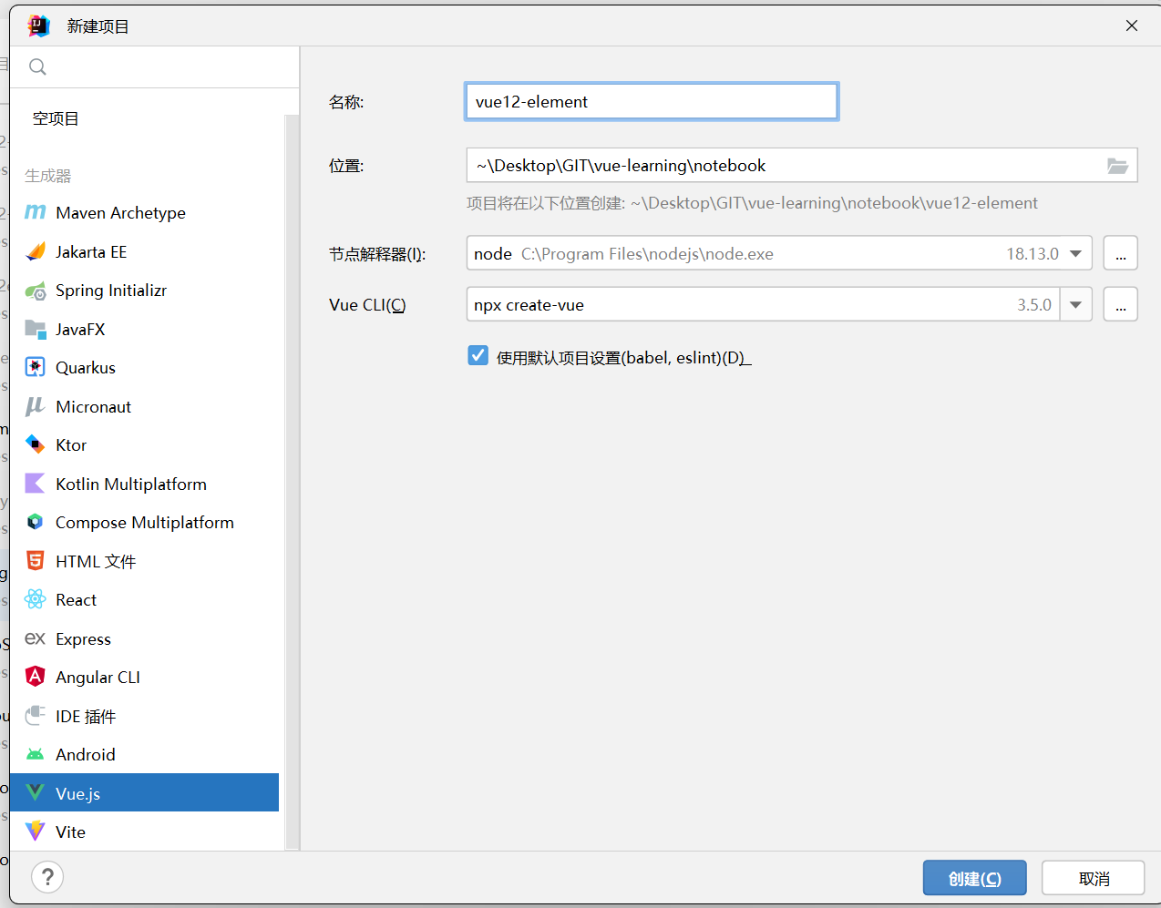The height and width of the screenshot is (908, 1161).
Task: Click the search icon in the sidebar
Action: tap(37, 66)
